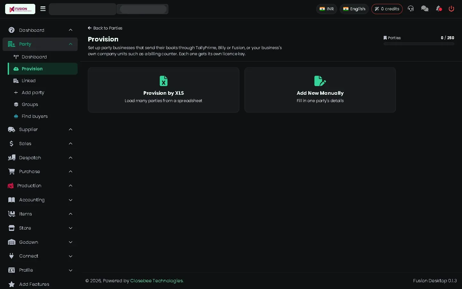This screenshot has height=289, width=462.
Task: Open the notifications bell
Action: pos(439,9)
